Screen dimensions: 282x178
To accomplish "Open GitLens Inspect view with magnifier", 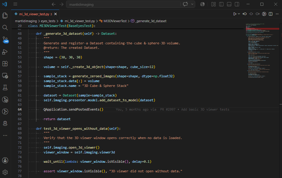I will (x=5, y=99).
